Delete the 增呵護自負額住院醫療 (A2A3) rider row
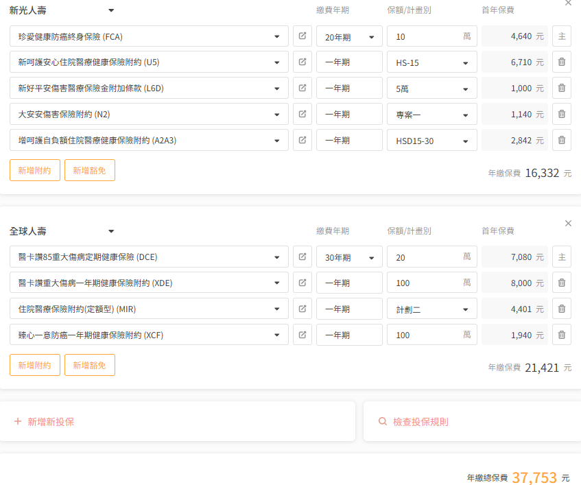 coord(562,140)
